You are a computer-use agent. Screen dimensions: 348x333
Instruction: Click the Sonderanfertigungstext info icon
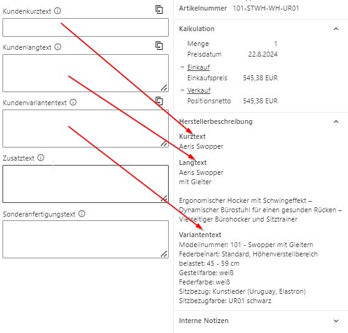[82, 213]
